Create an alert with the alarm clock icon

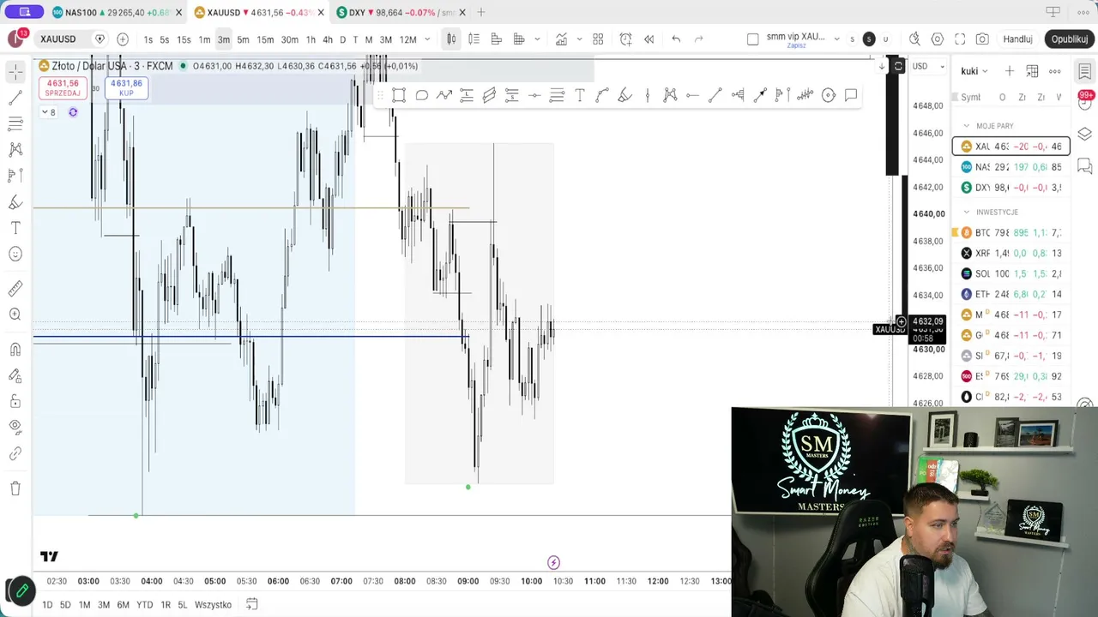tap(626, 39)
